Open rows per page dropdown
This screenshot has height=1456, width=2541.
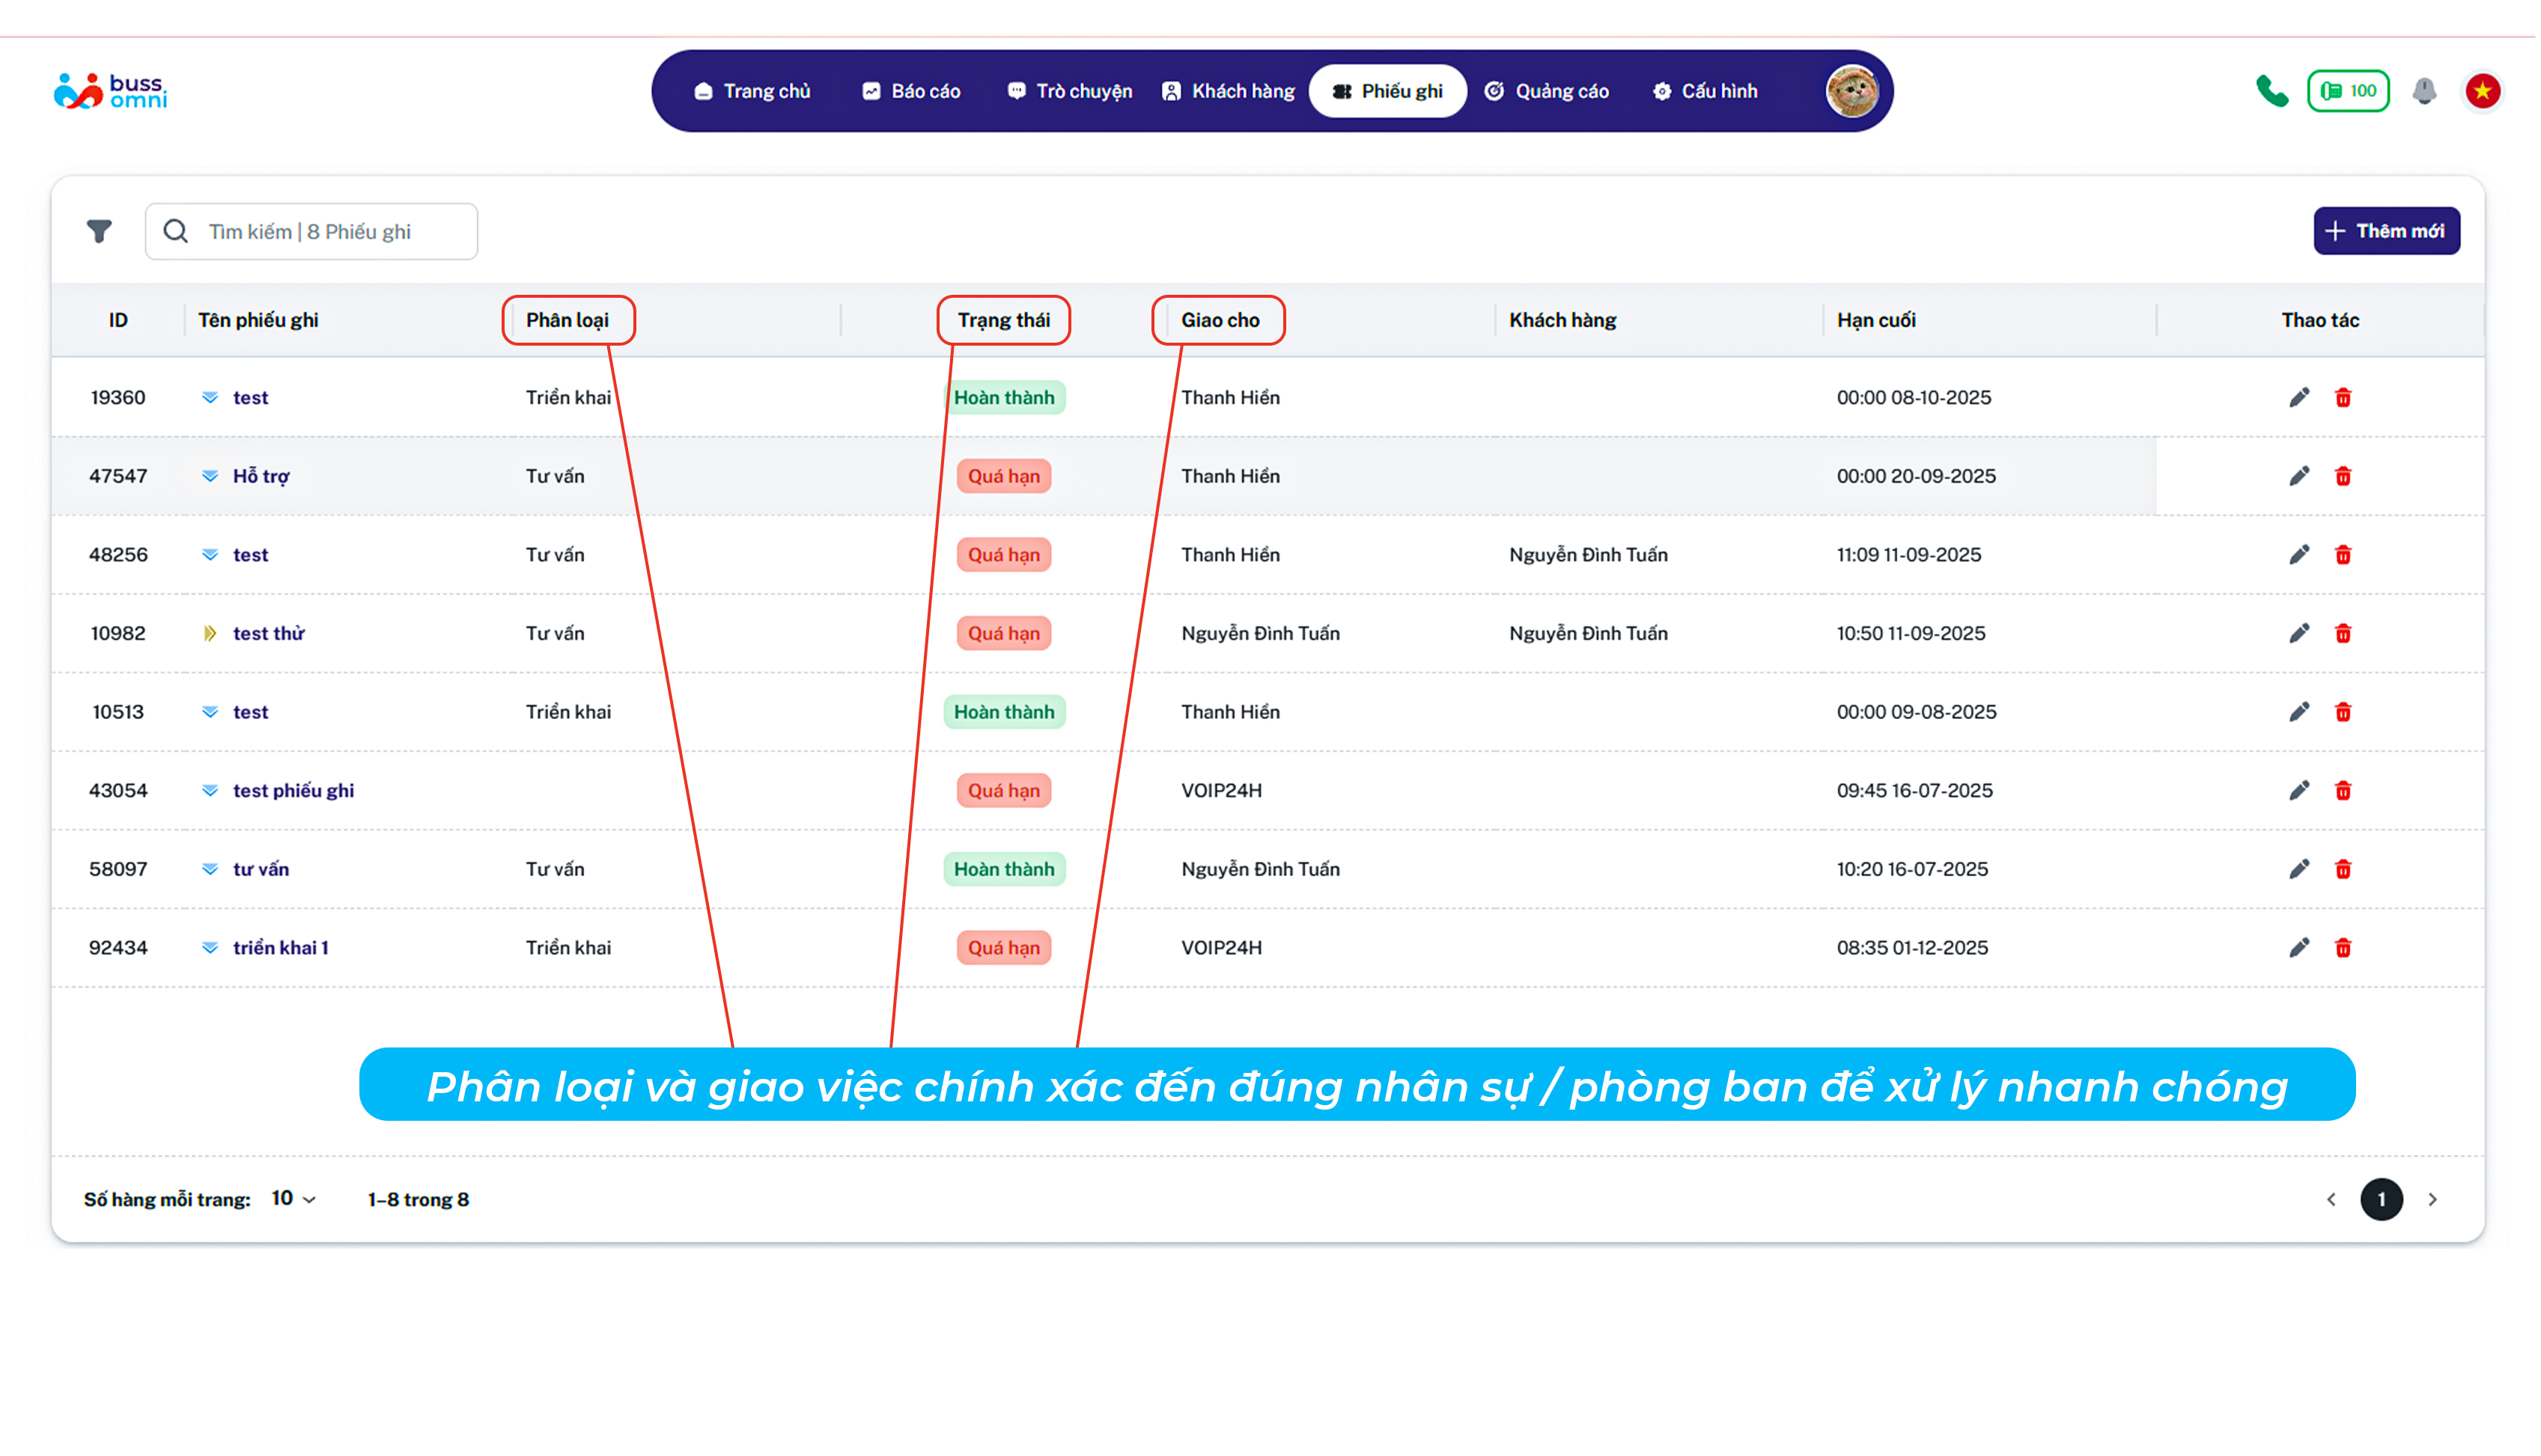(295, 1200)
